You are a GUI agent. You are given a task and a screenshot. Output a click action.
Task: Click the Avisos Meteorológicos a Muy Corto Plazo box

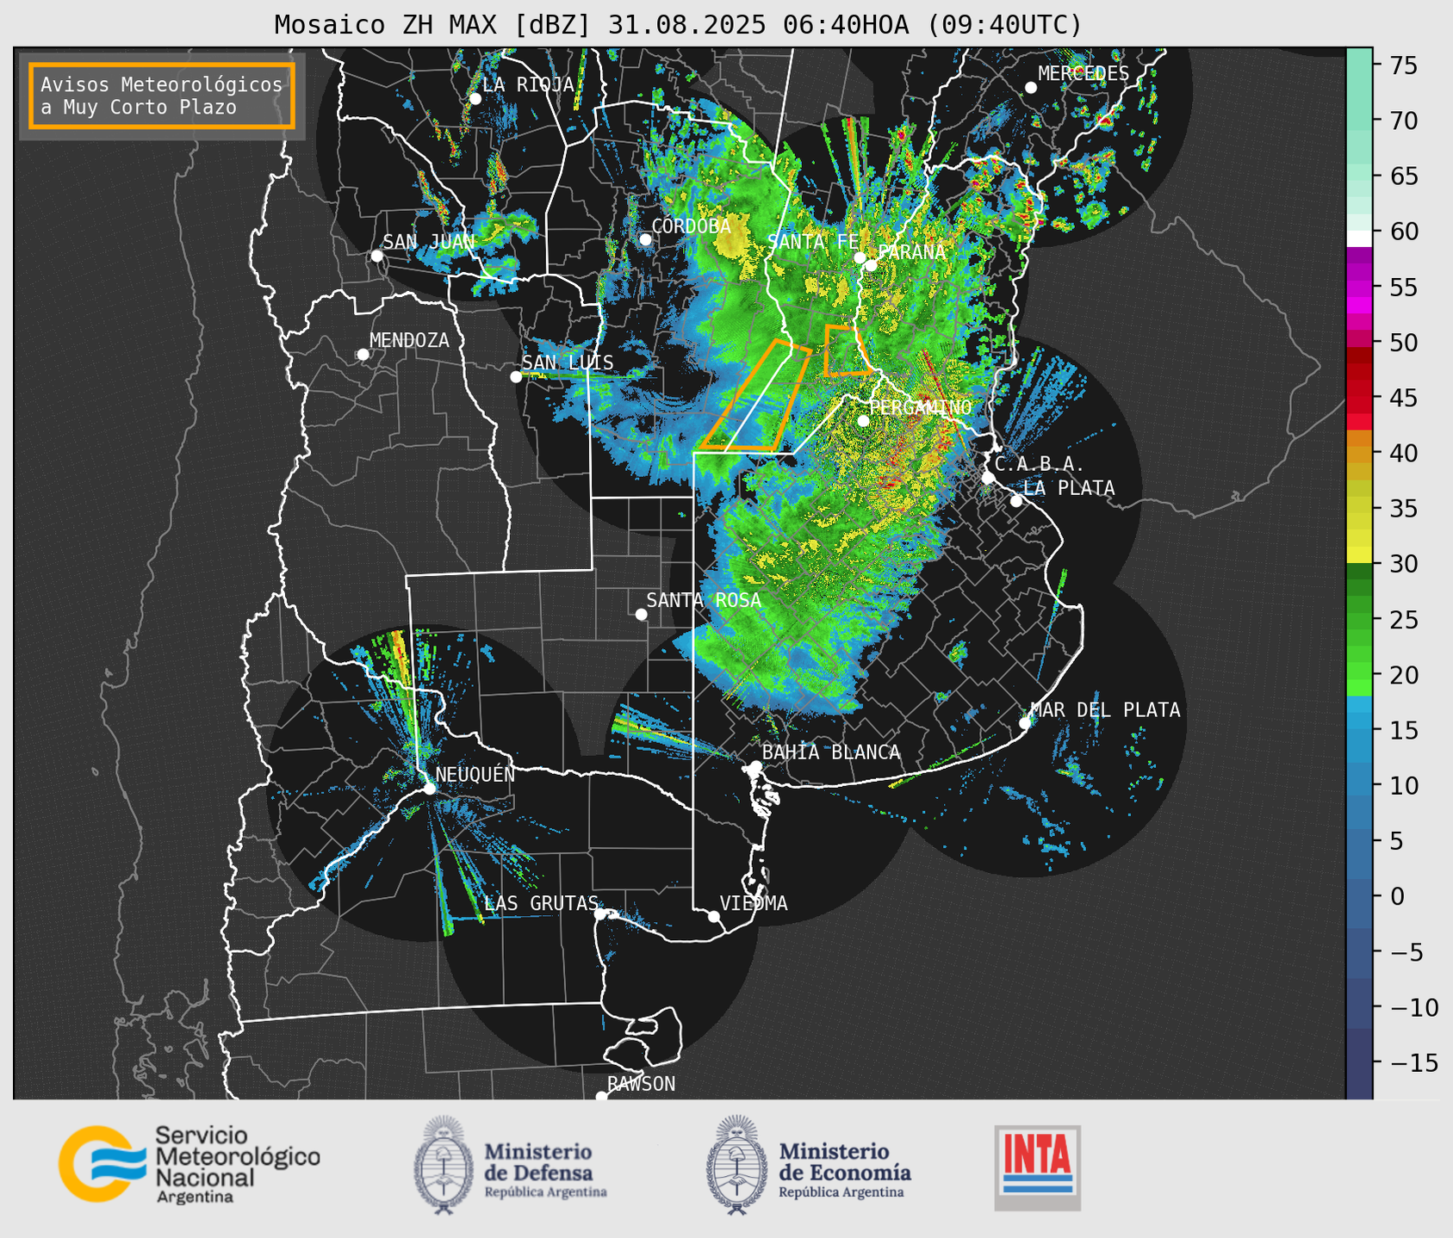pos(162,96)
